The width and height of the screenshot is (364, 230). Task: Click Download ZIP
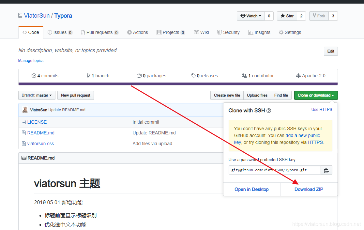tap(309, 190)
